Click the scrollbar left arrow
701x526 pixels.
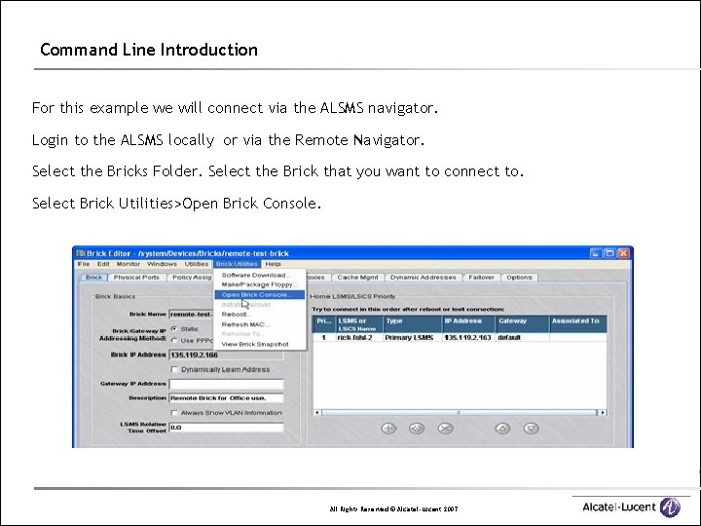tap(317, 412)
